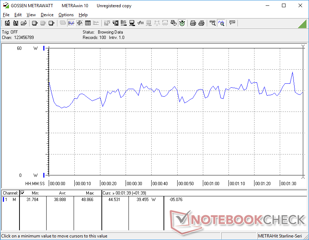Open the Help menu
The image size is (309, 240).
pos(83,15)
